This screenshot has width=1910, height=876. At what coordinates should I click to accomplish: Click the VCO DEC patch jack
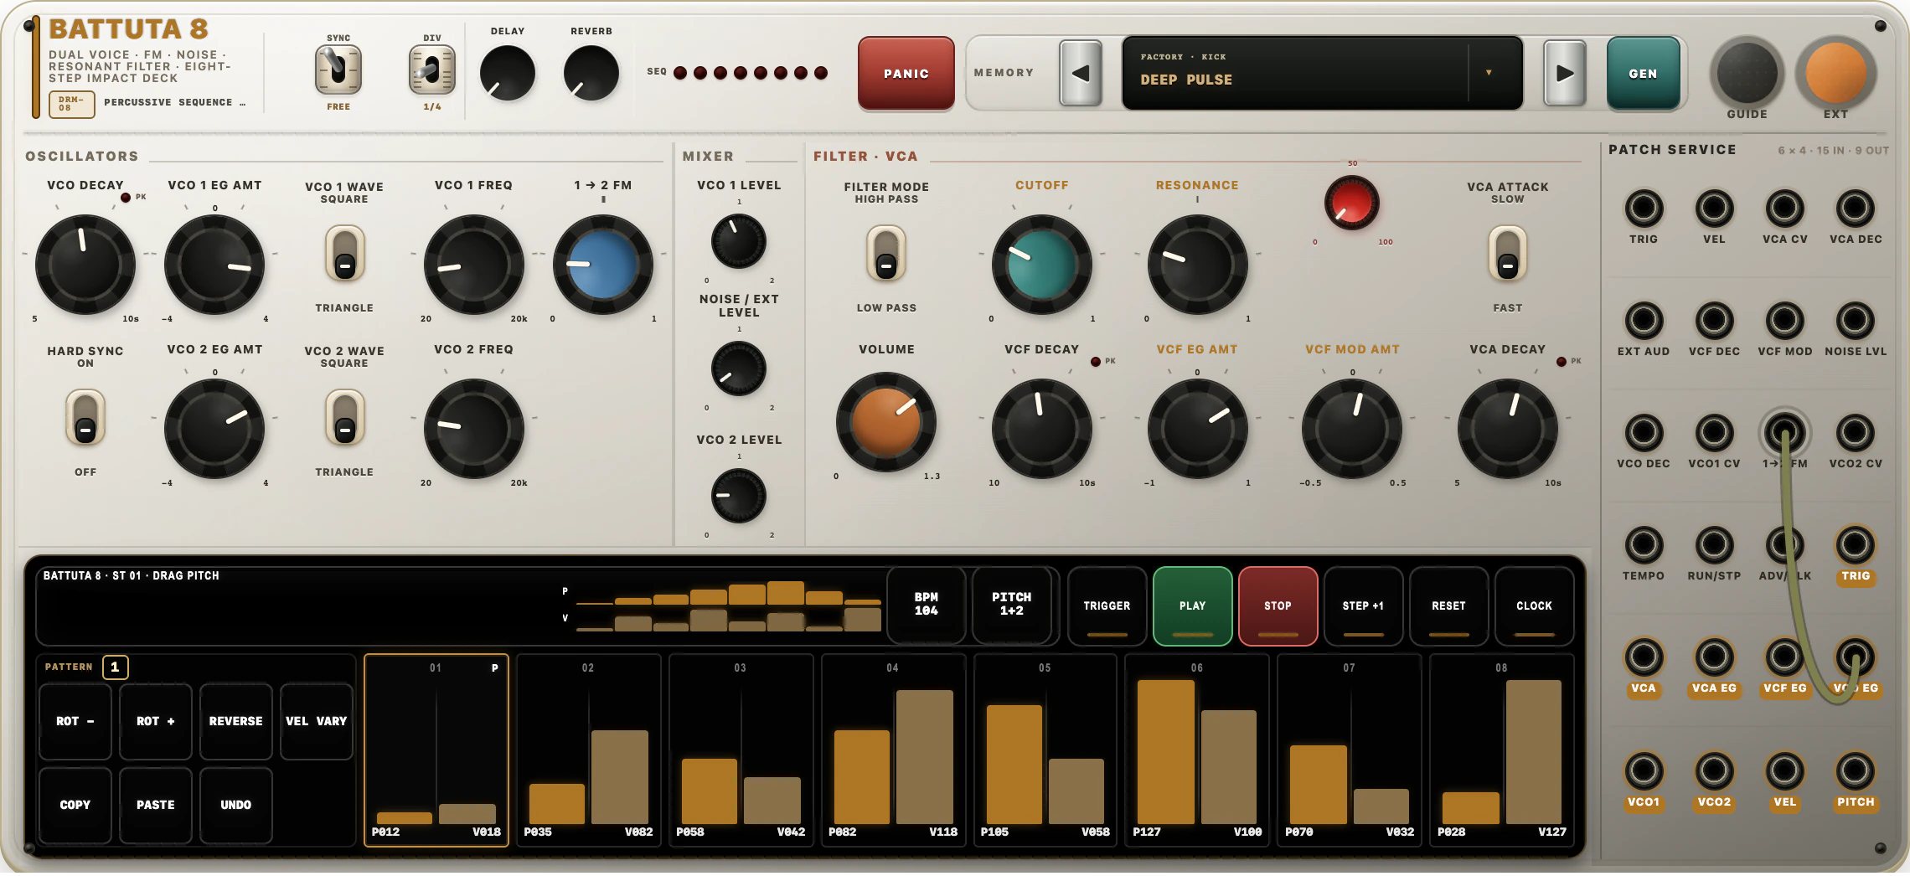click(1644, 433)
